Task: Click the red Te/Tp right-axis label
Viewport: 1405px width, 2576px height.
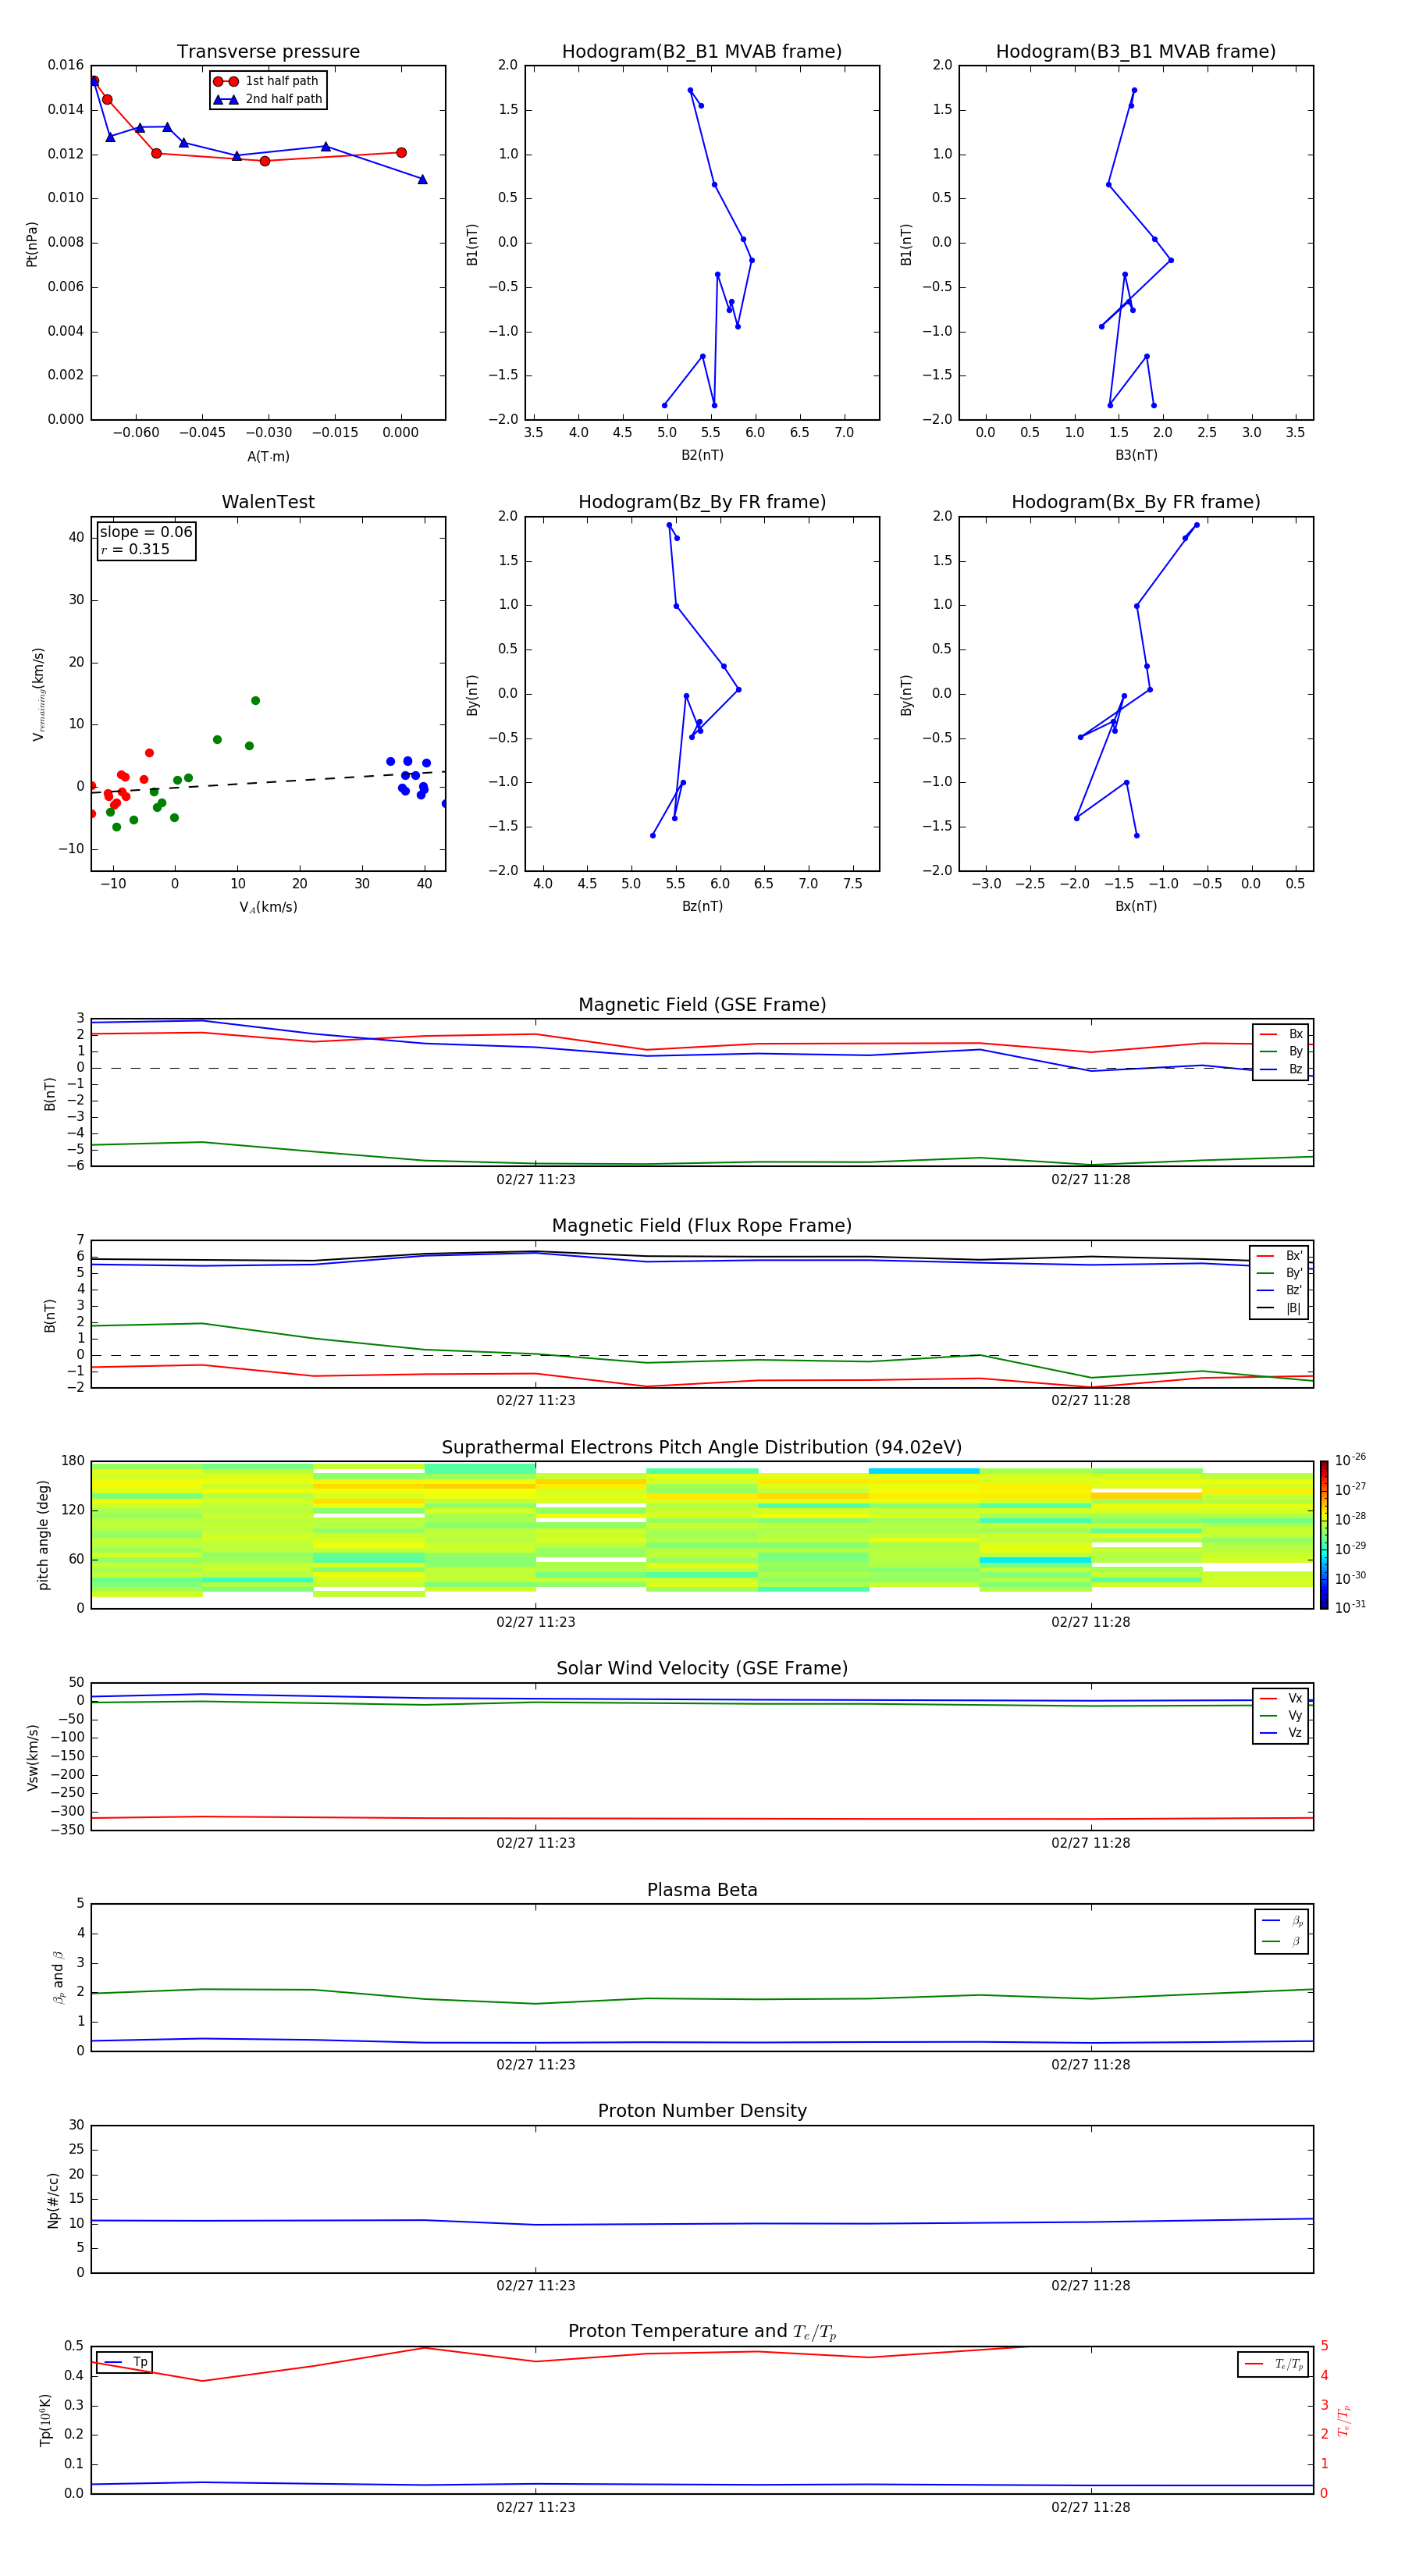Action: pos(1344,2420)
